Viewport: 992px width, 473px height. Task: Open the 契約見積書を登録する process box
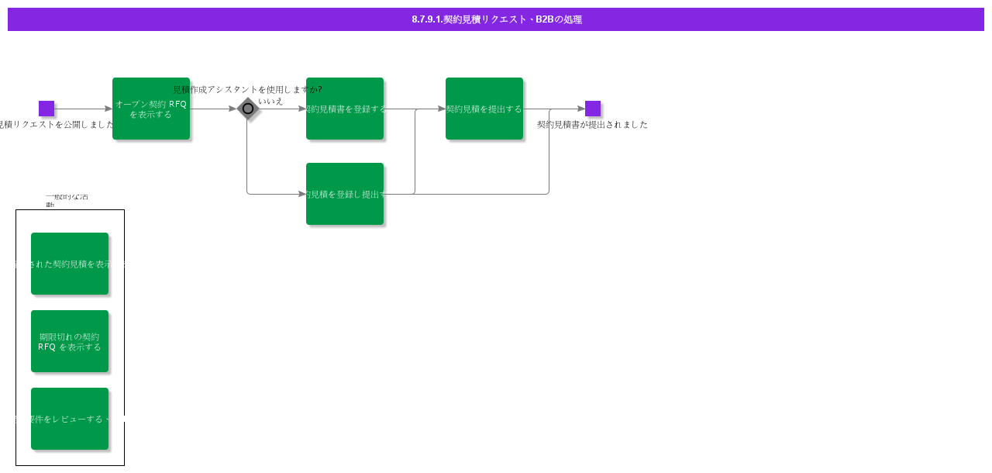pyautogui.click(x=345, y=109)
